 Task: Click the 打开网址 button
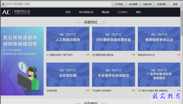pyautogui.click(x=119, y=4)
